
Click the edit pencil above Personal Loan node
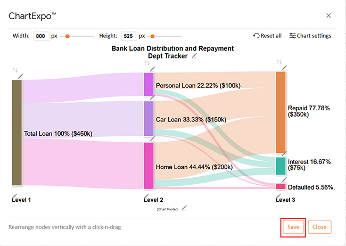pos(152,69)
